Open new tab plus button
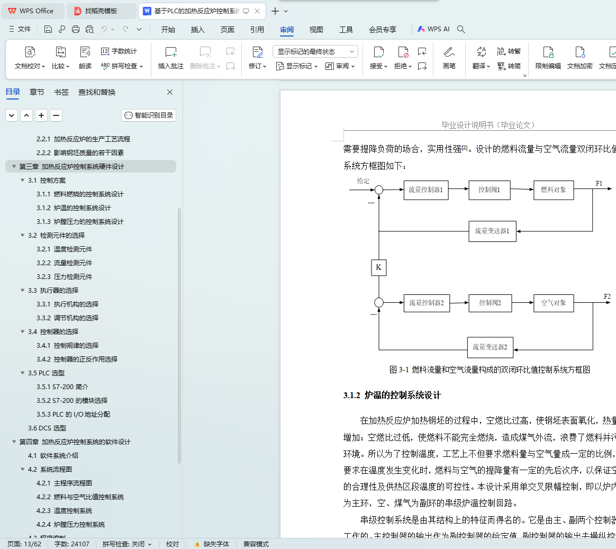This screenshot has height=549, width=616. point(275,11)
